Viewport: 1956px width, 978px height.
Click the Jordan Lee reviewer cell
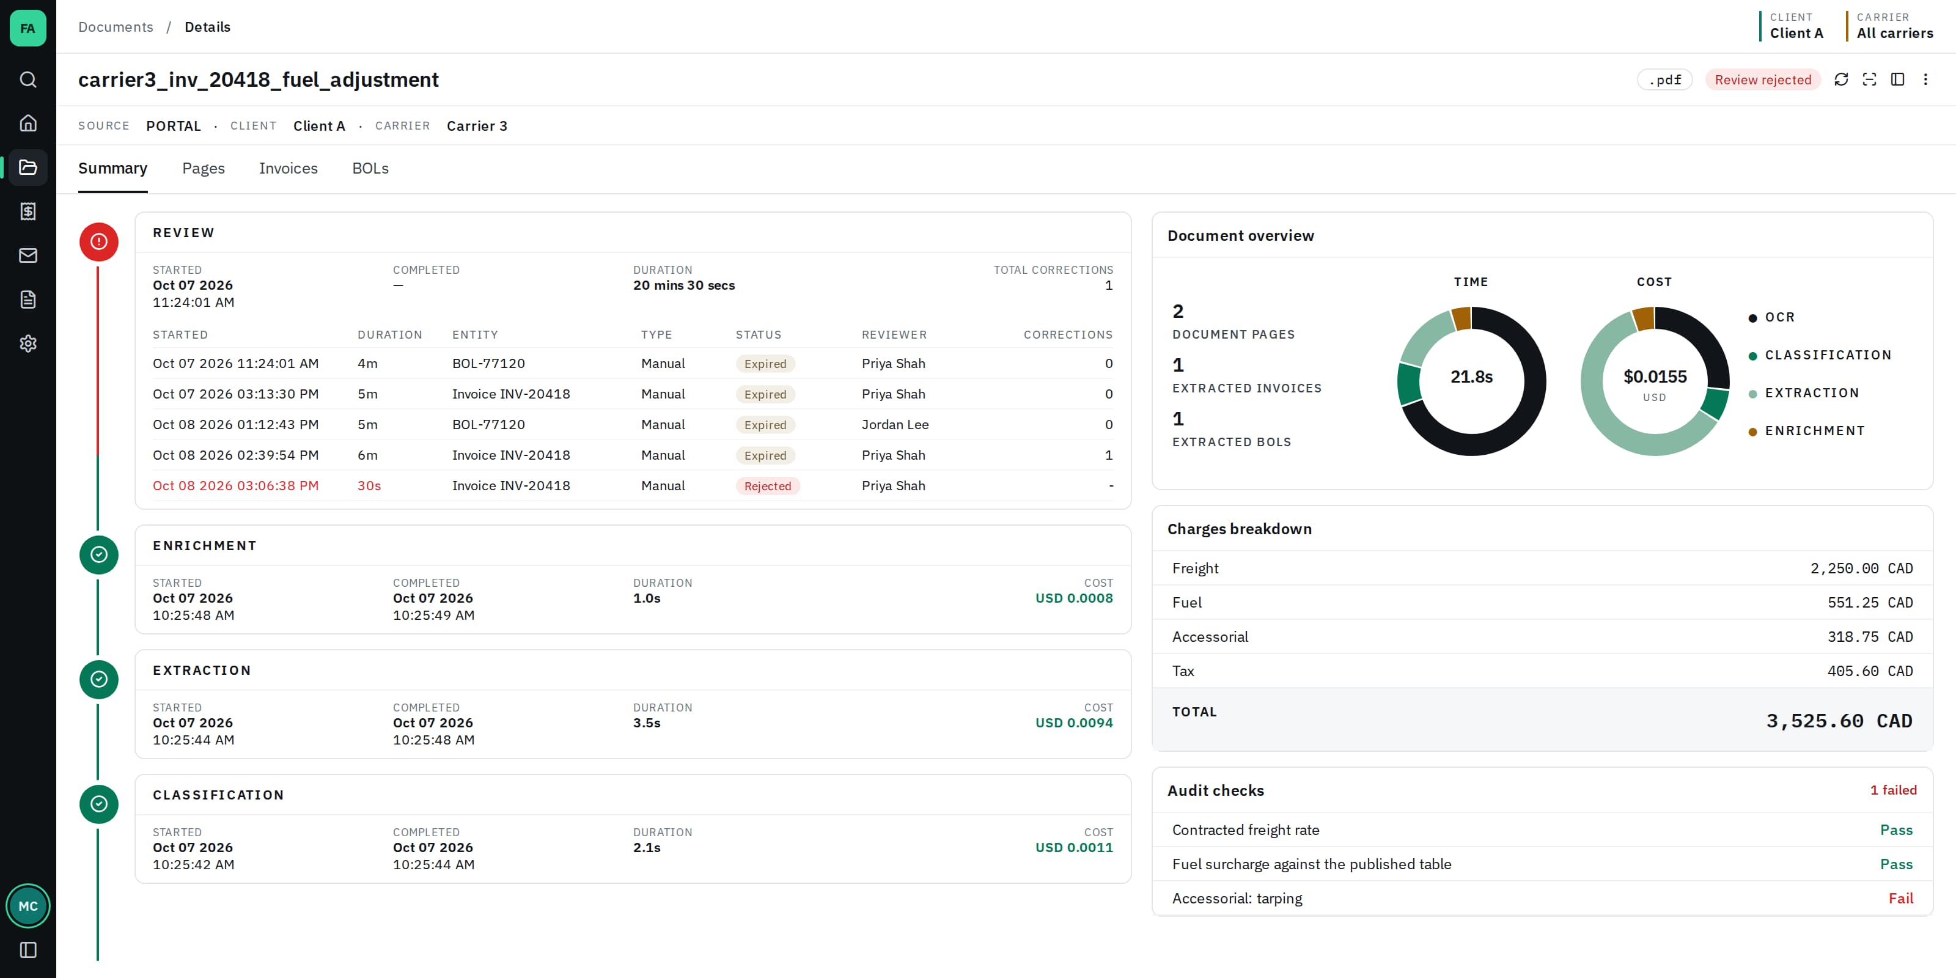point(894,424)
